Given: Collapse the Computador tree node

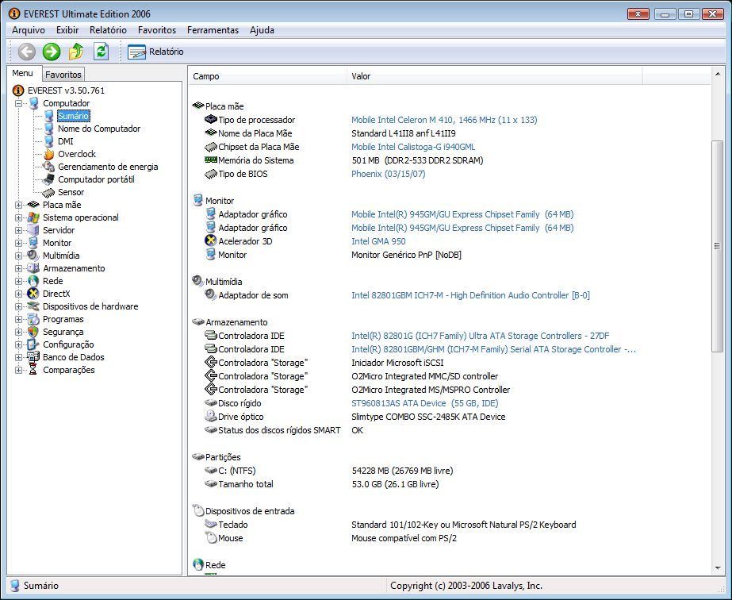Looking at the screenshot, I should tap(19, 103).
